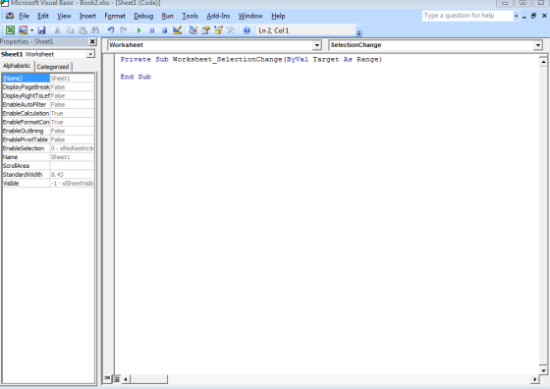
Task: Select the EnableCalculation property
Action: coord(48,113)
